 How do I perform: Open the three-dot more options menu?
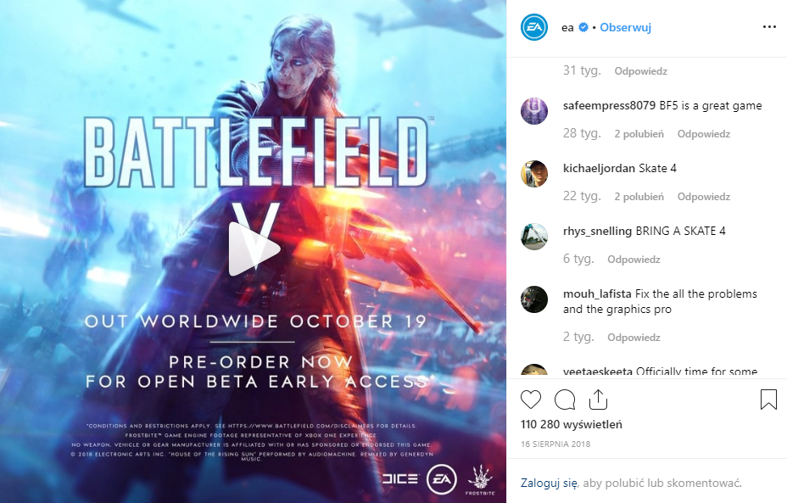pos(769,27)
